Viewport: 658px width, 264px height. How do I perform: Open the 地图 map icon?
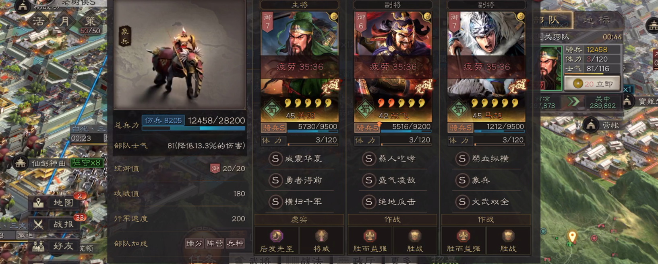tap(38, 203)
